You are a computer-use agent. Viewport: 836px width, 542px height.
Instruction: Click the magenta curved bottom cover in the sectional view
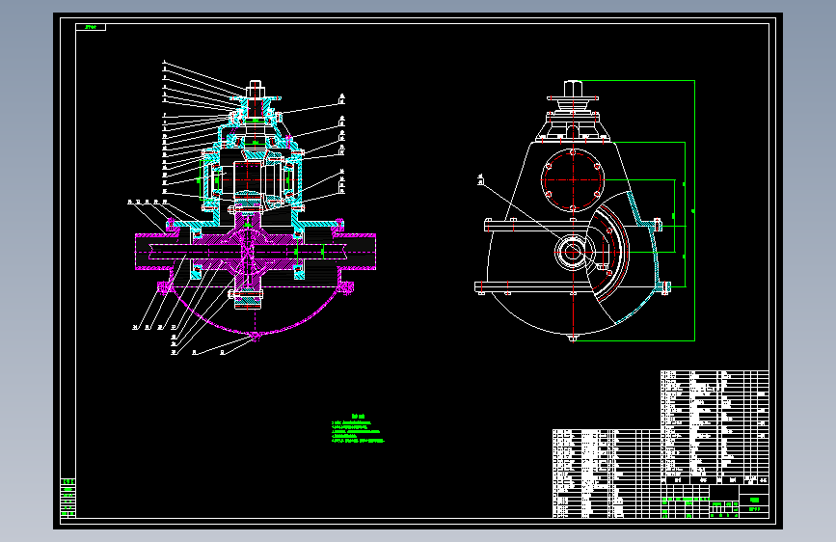(x=255, y=314)
